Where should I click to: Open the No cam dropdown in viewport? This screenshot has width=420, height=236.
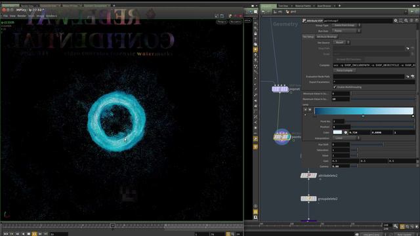click(235, 22)
